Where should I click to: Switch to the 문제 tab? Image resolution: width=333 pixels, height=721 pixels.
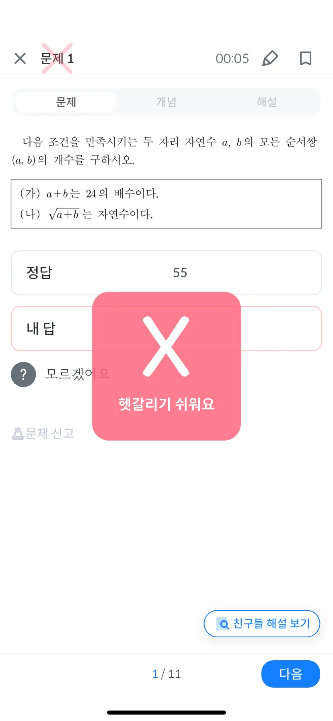pyautogui.click(x=66, y=102)
